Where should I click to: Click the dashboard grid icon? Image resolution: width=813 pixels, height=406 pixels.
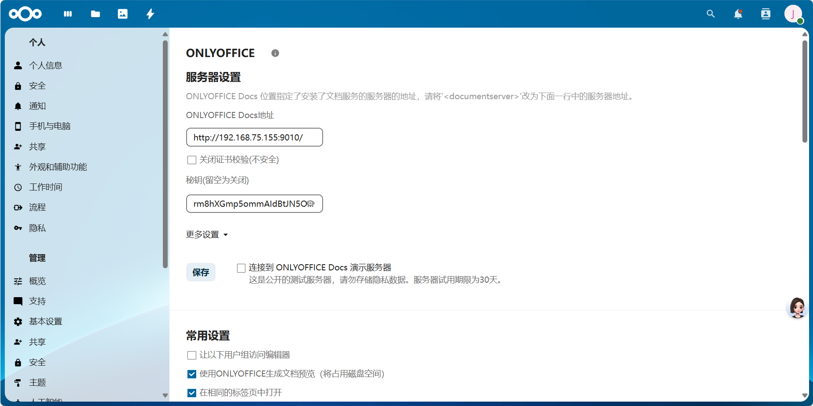click(x=68, y=14)
